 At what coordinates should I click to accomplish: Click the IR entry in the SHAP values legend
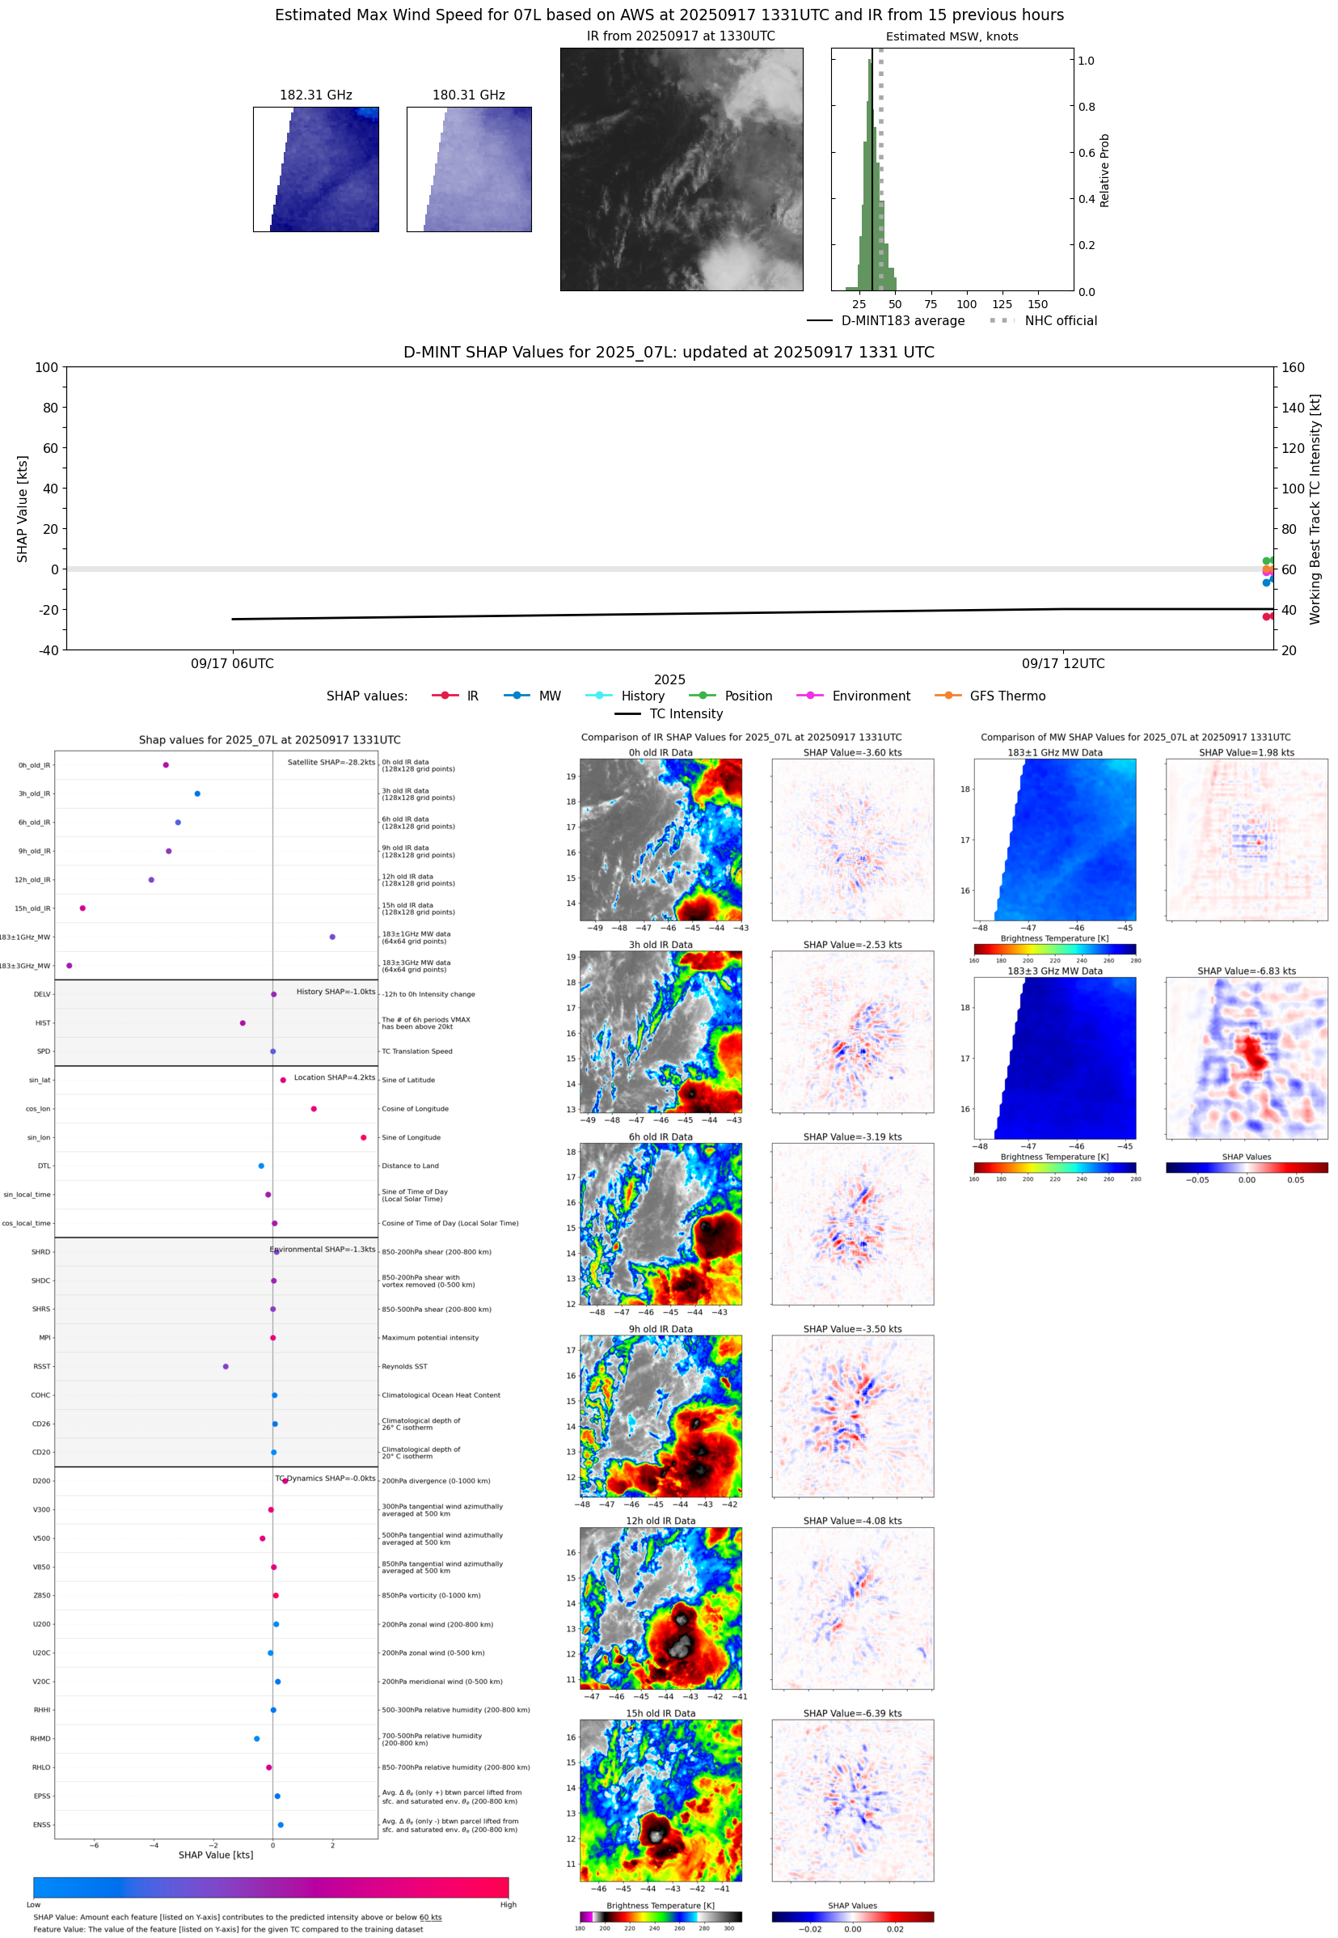(x=455, y=696)
